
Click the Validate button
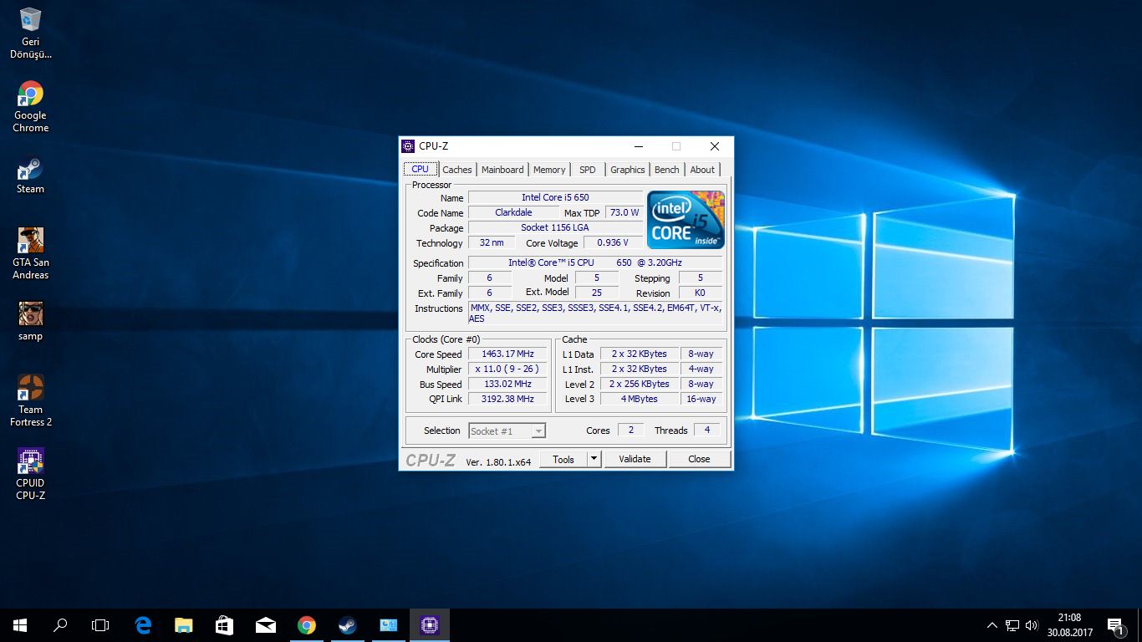click(635, 459)
